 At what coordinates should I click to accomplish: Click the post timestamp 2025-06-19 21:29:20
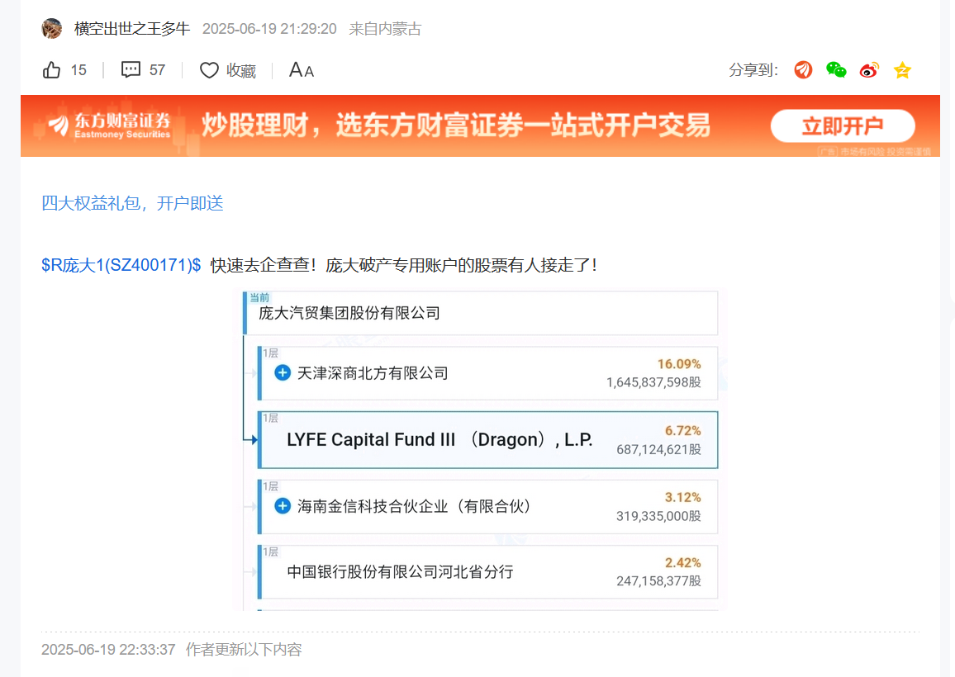point(269,29)
